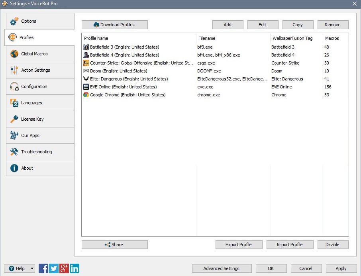The image size is (361, 276).
Task: Click the Help button question mark
Action: tap(12, 268)
